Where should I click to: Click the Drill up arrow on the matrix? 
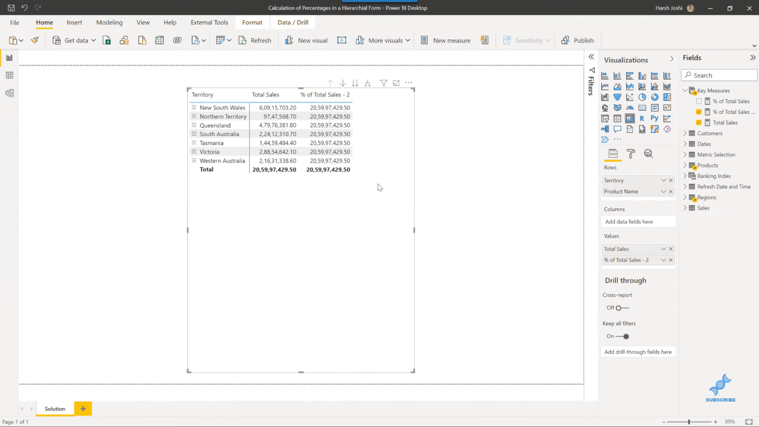(x=330, y=83)
